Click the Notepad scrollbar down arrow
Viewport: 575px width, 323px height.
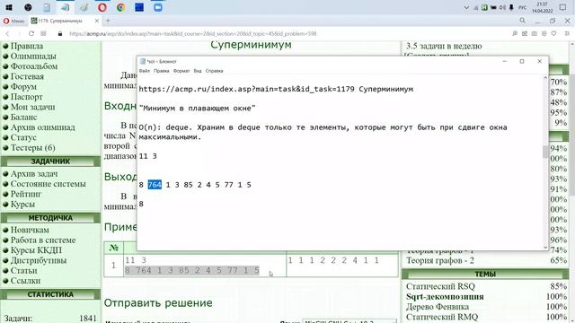pos(545,248)
